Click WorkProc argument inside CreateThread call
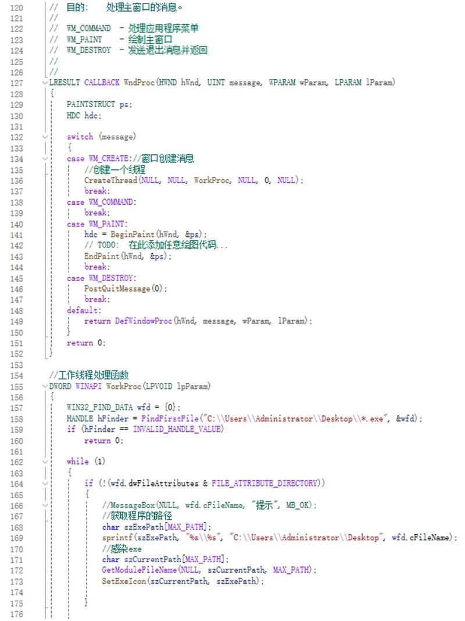Image resolution: width=465 pixels, height=621 pixels. 212,180
